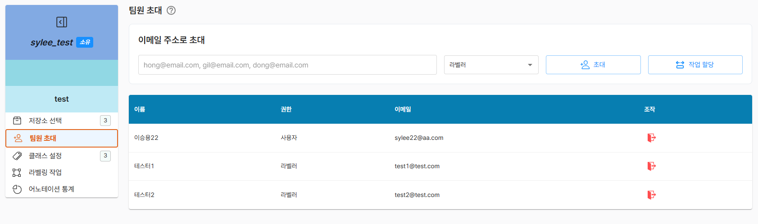Click the email test2@test.com
The image size is (758, 224).
point(417,195)
